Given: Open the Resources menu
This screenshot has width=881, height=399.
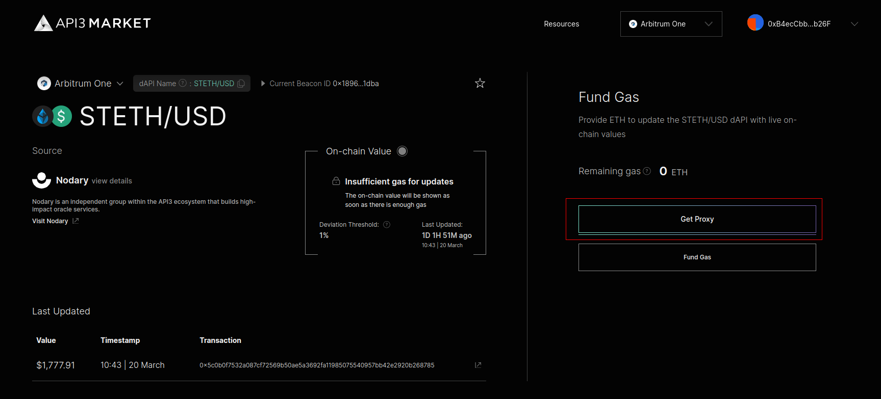Looking at the screenshot, I should (x=561, y=24).
